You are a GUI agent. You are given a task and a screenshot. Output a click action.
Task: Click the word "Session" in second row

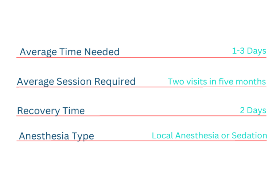pyautogui.click(x=74, y=81)
